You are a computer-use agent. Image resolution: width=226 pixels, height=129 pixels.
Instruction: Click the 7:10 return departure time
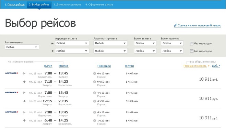pyautogui.click(x=48, y=82)
